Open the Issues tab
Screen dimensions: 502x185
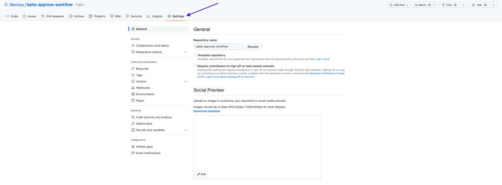pos(29,16)
